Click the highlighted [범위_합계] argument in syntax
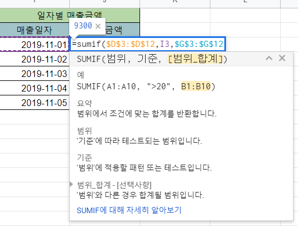Screen dimensions: 298x226 click(195, 59)
